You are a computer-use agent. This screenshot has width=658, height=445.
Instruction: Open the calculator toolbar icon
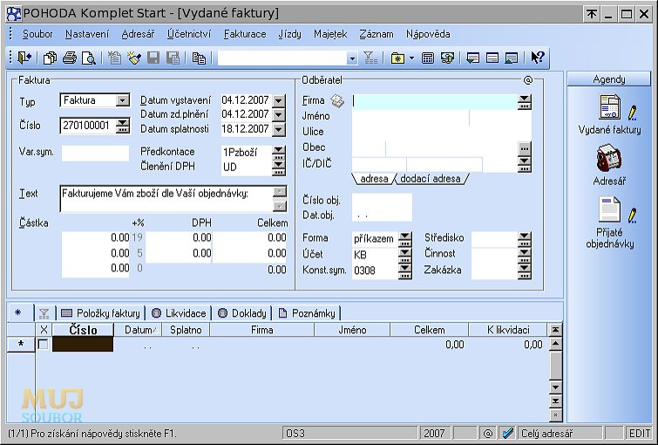coord(428,58)
